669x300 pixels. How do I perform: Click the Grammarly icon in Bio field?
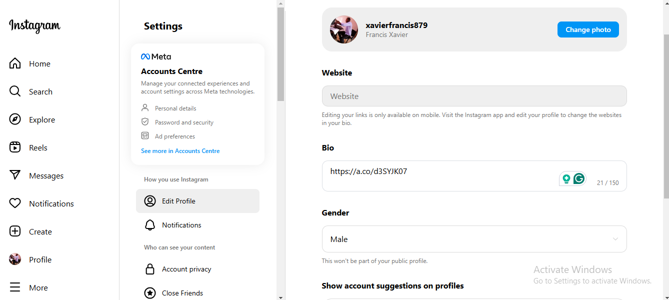pyautogui.click(x=579, y=178)
